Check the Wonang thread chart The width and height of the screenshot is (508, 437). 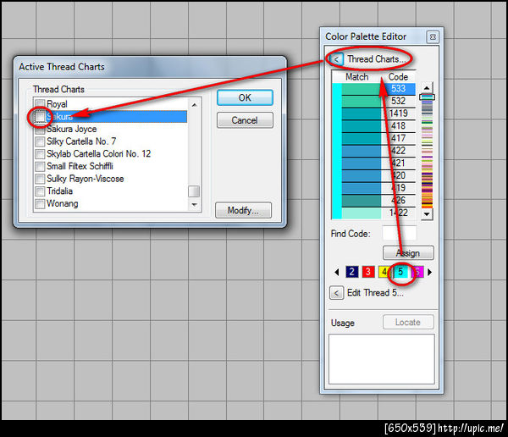tap(40, 203)
